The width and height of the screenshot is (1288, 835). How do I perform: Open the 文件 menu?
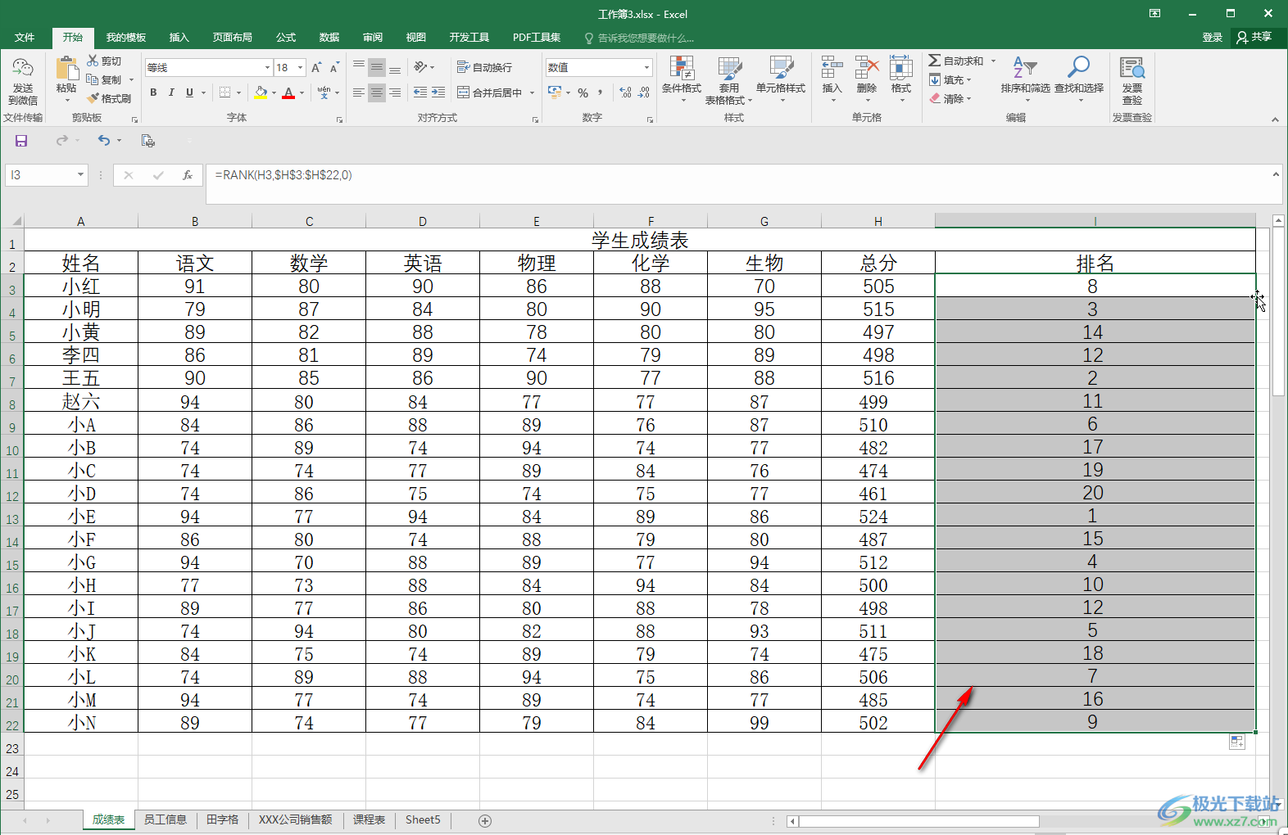[25, 38]
